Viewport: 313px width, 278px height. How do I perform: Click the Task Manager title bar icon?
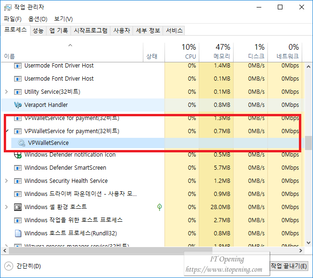coord(9,7)
